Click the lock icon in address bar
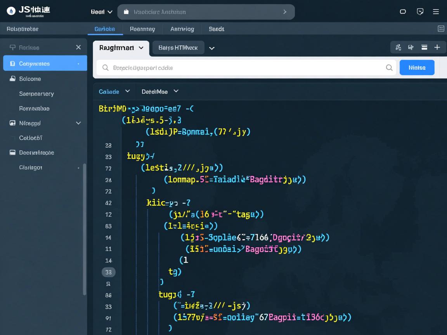 click(x=126, y=12)
